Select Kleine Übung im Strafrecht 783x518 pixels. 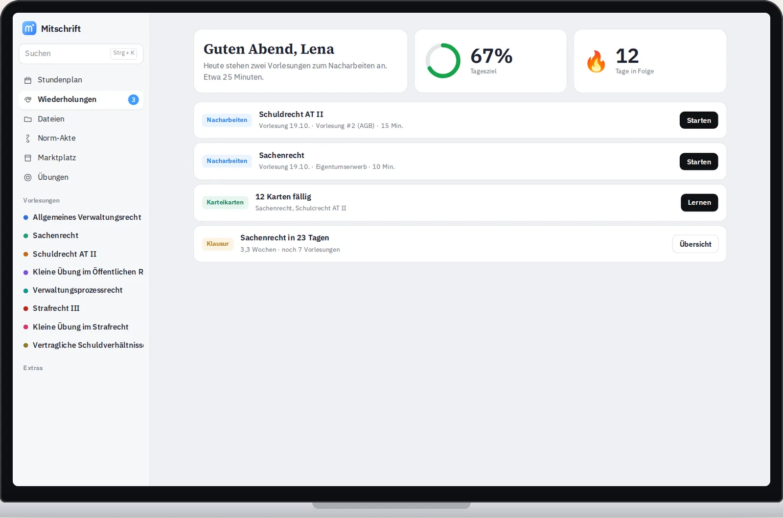tap(82, 327)
